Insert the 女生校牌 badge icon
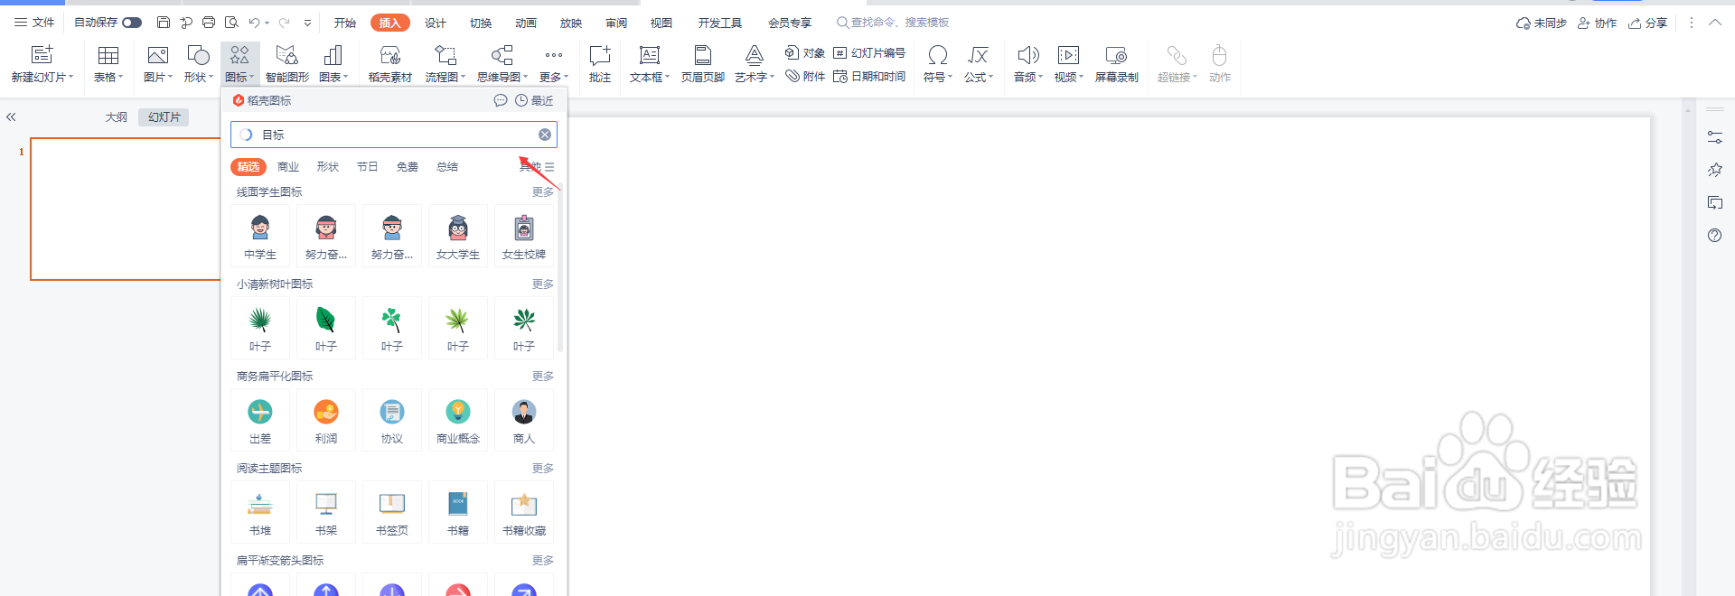The height and width of the screenshot is (596, 1735). (x=524, y=236)
